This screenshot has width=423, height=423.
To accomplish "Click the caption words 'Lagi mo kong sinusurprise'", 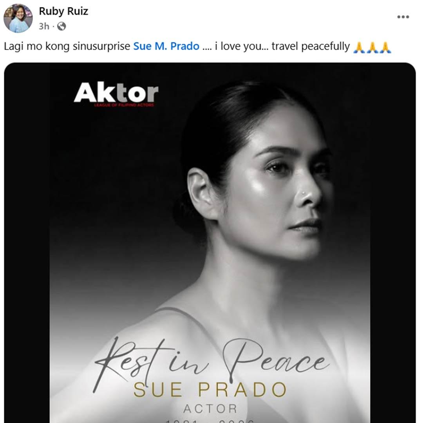I will tap(67, 46).
